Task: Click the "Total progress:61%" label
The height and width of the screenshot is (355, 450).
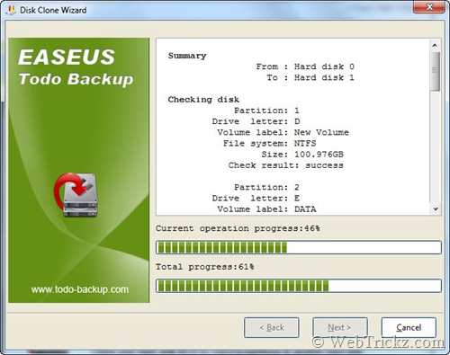Action: click(x=205, y=267)
